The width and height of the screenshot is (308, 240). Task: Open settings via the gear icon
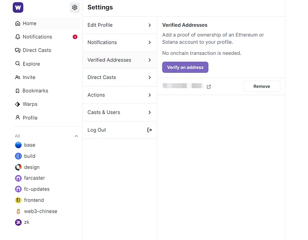pos(75,7)
